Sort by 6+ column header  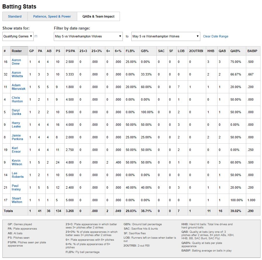(x=109, y=51)
